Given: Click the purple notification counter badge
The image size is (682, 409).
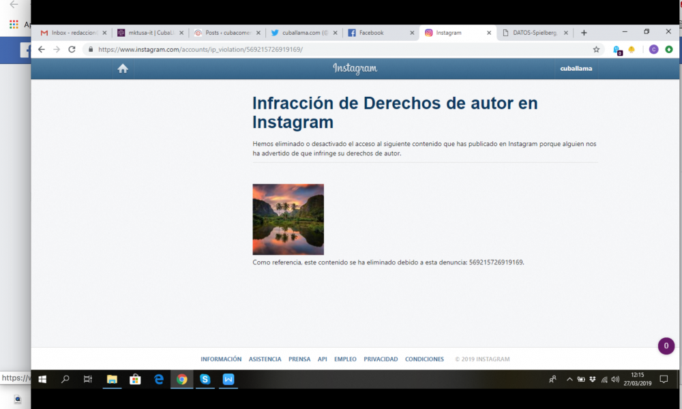Looking at the screenshot, I should [666, 346].
